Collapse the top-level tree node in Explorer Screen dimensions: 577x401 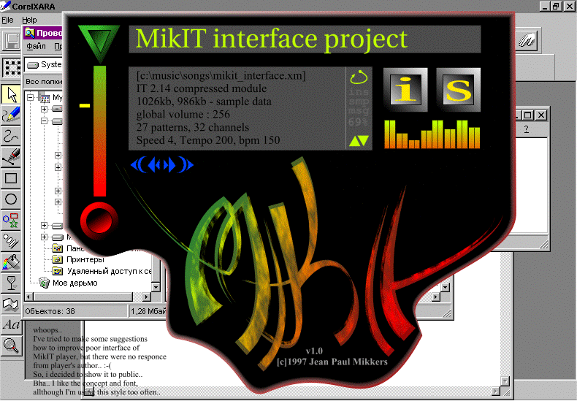pos(31,98)
